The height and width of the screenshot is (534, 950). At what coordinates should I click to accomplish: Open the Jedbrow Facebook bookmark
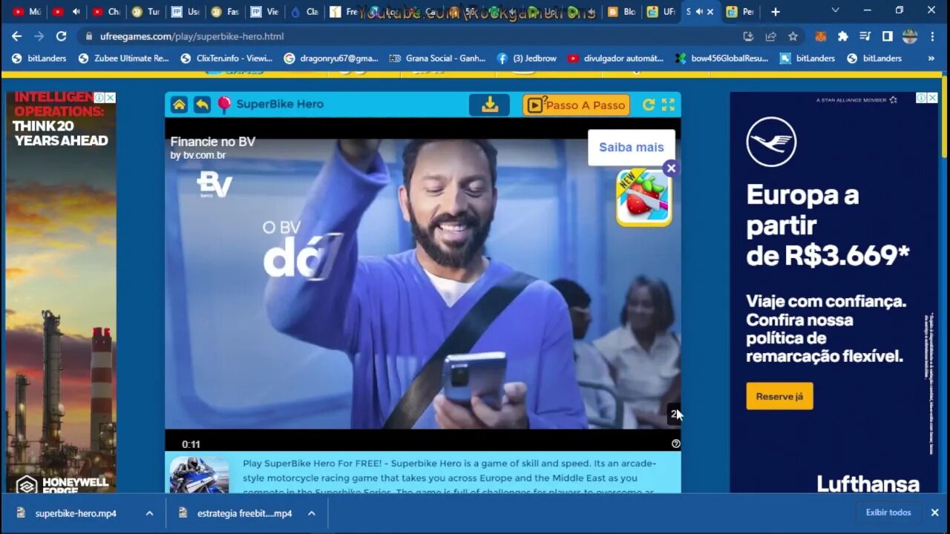click(x=527, y=58)
